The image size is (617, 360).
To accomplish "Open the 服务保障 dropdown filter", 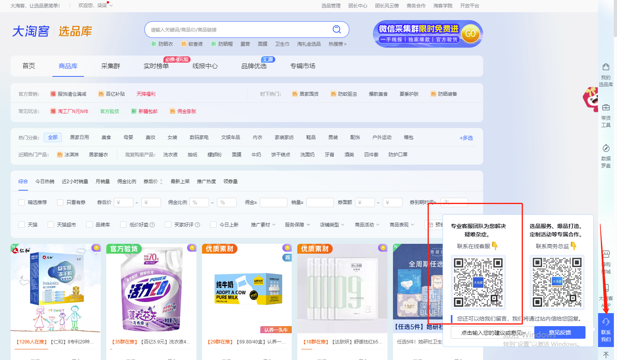I will [x=297, y=225].
